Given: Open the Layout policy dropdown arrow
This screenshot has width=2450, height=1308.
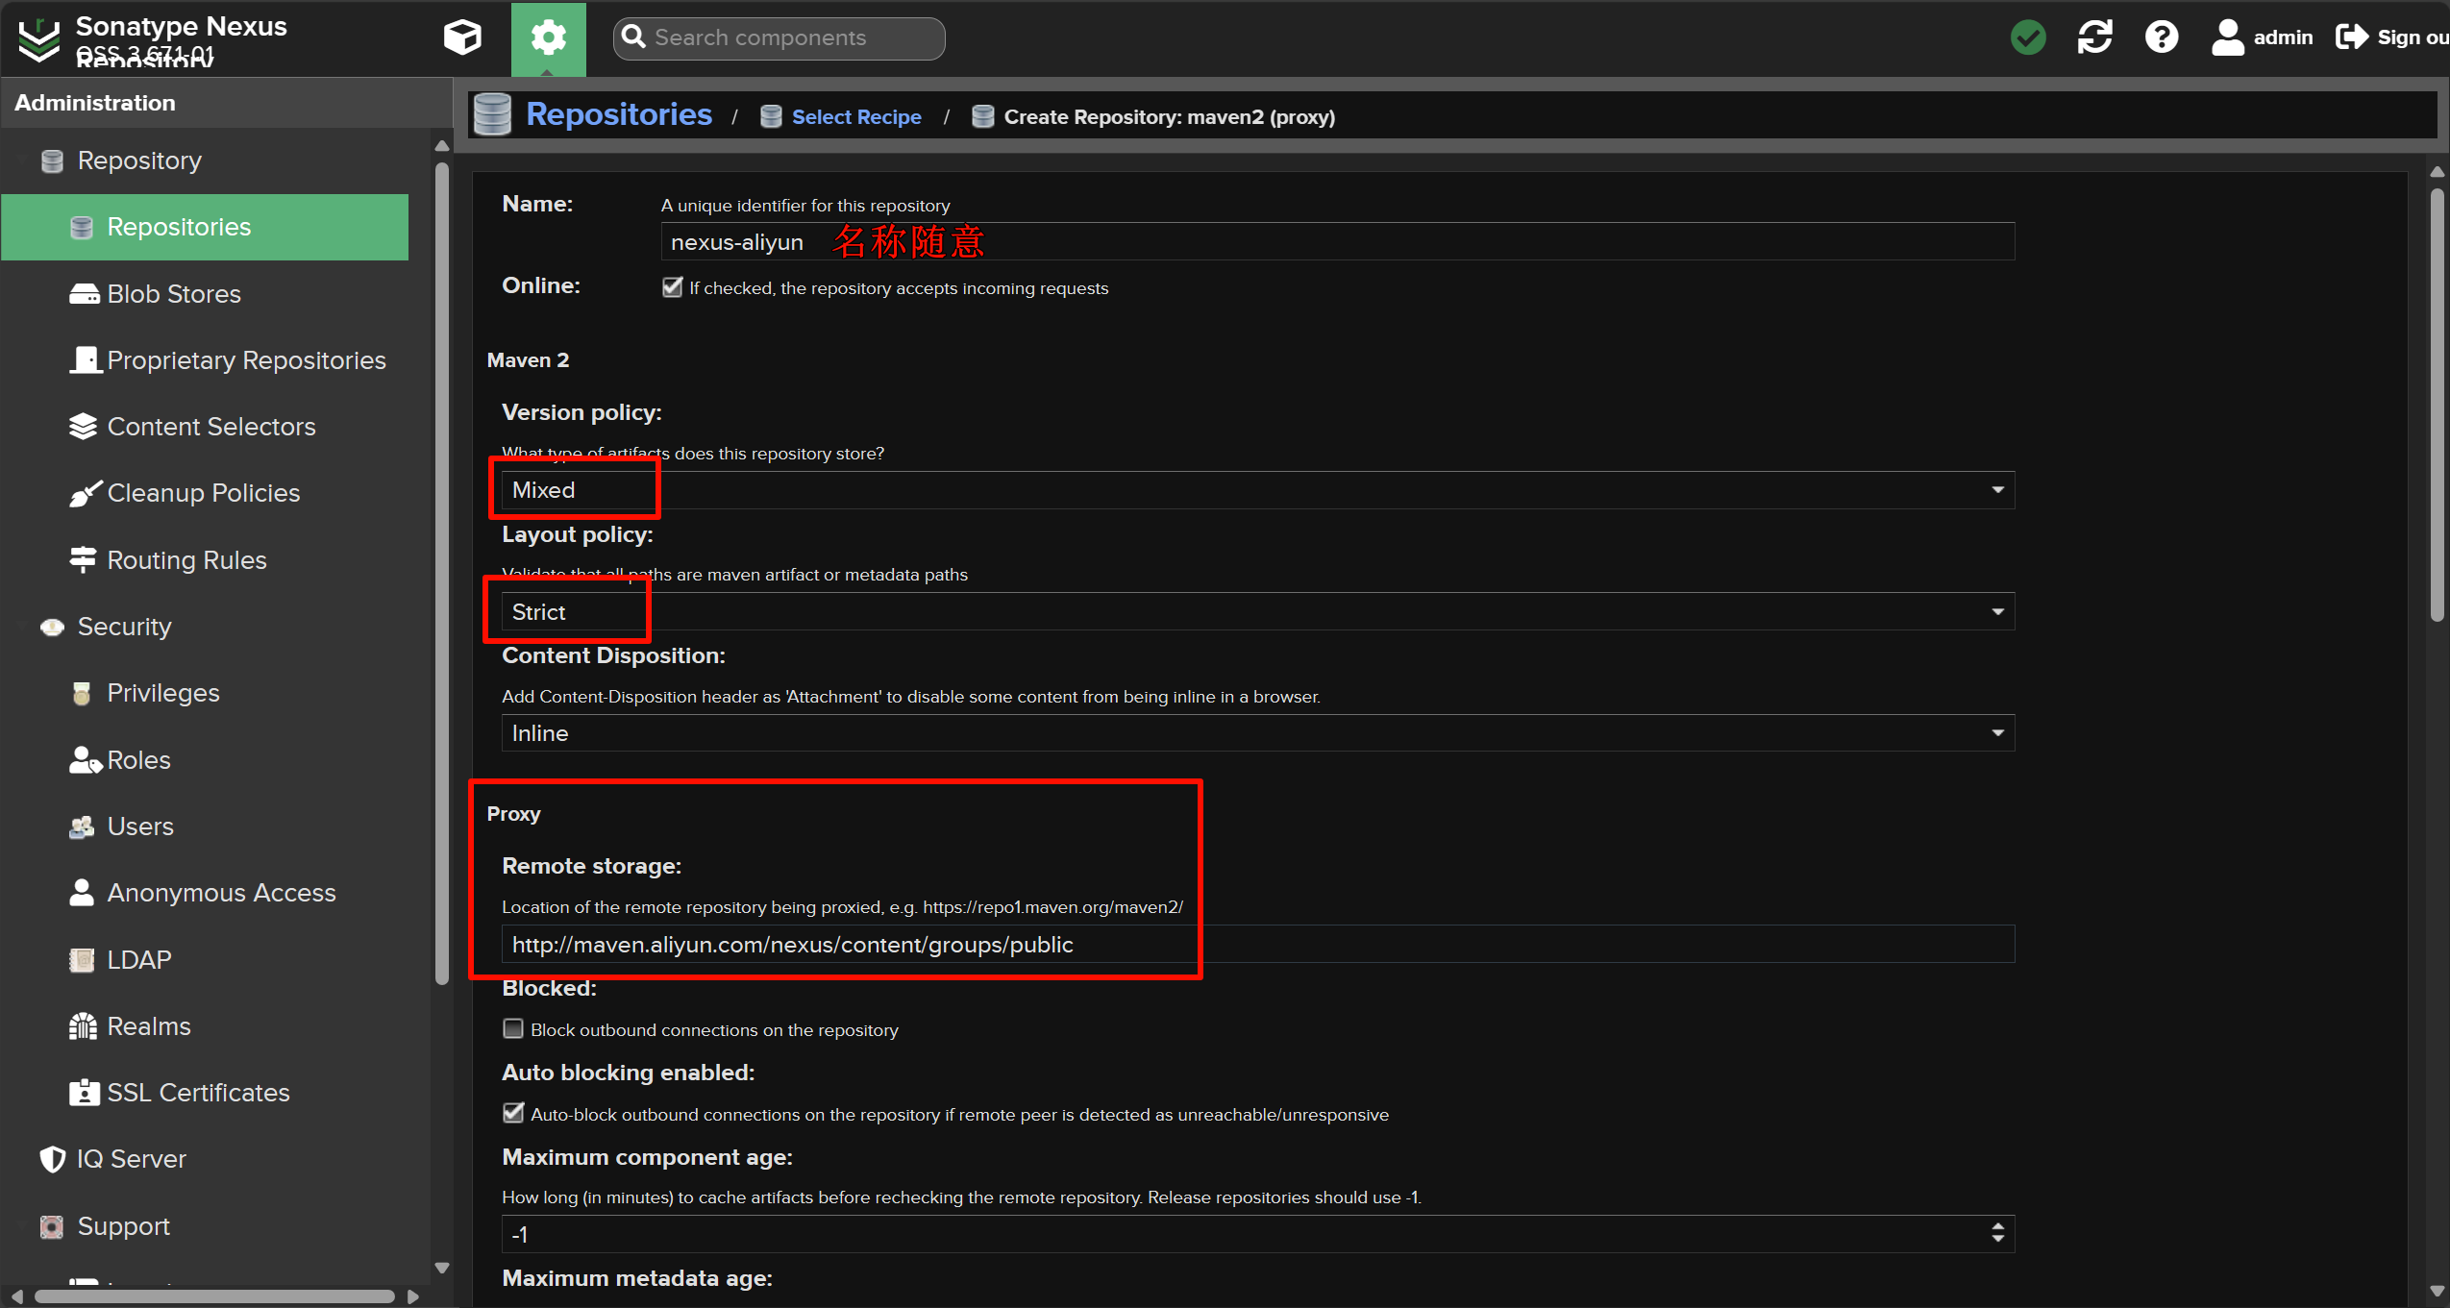Looking at the screenshot, I should click(1997, 612).
